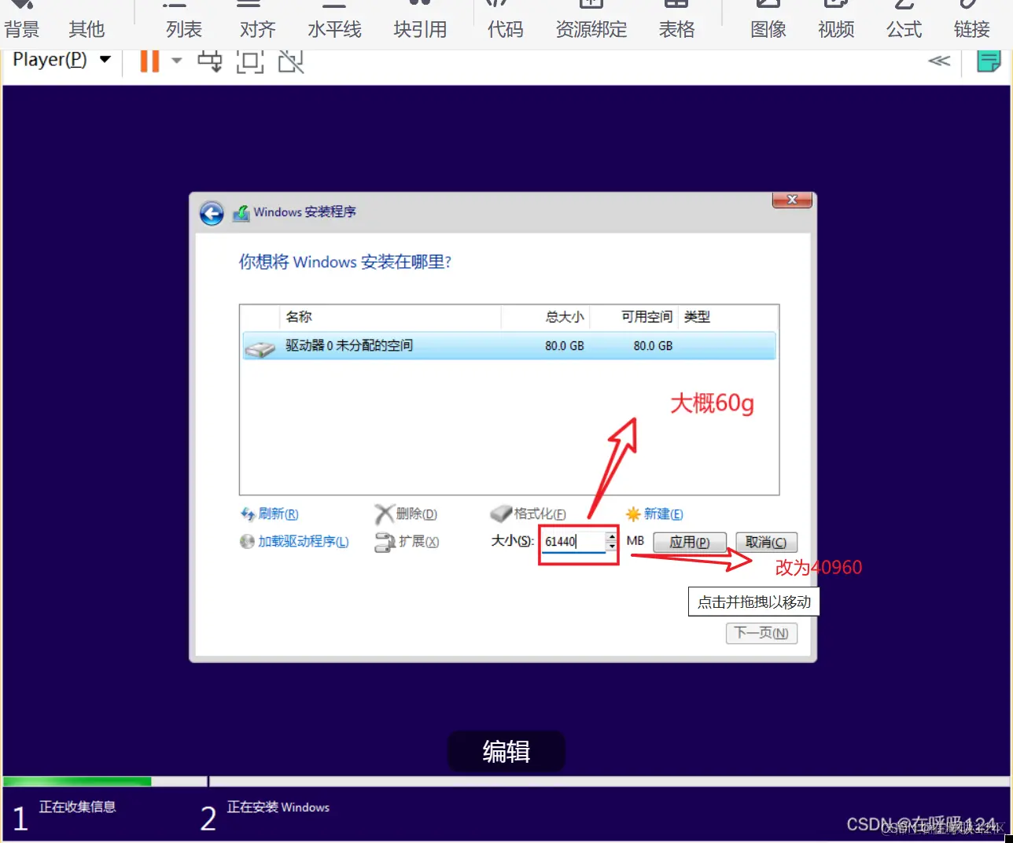Open the Player(P) menu
This screenshot has width=1013, height=843.
(61, 60)
